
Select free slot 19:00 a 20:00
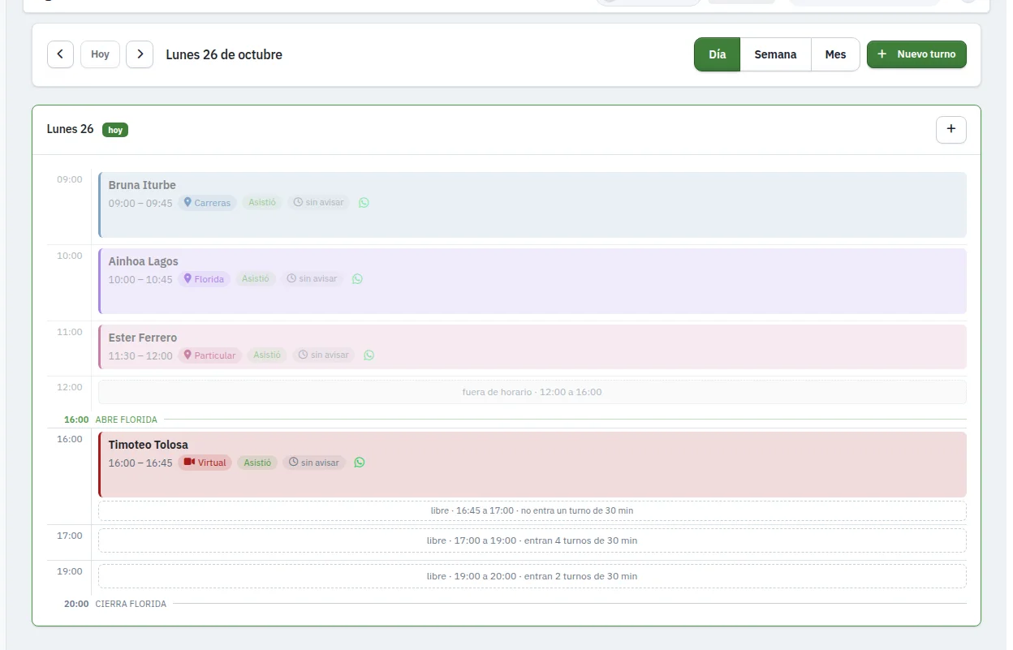tap(532, 576)
